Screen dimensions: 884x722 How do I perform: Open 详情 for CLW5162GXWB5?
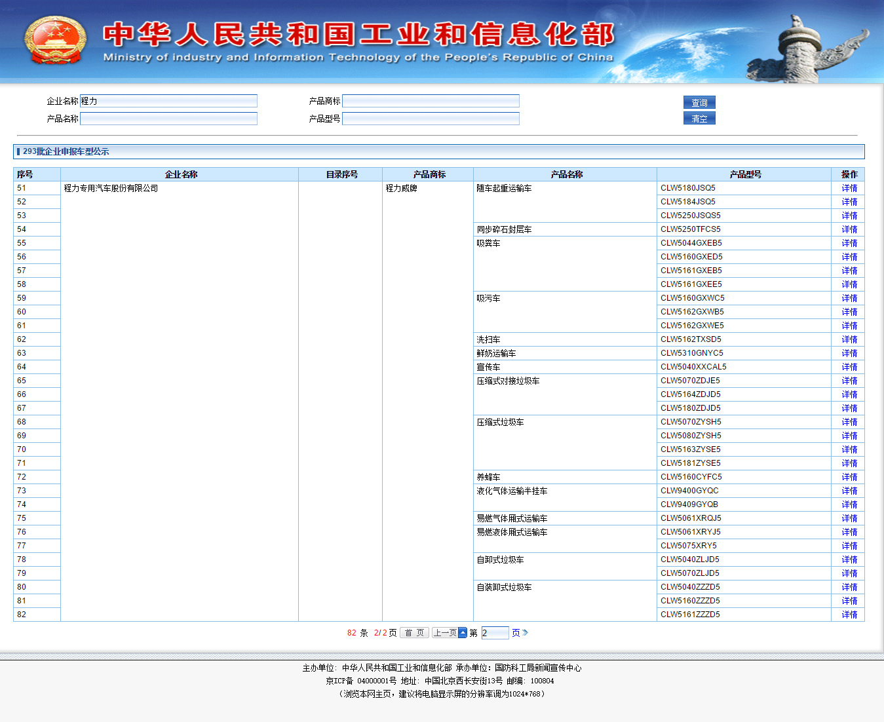[849, 312]
